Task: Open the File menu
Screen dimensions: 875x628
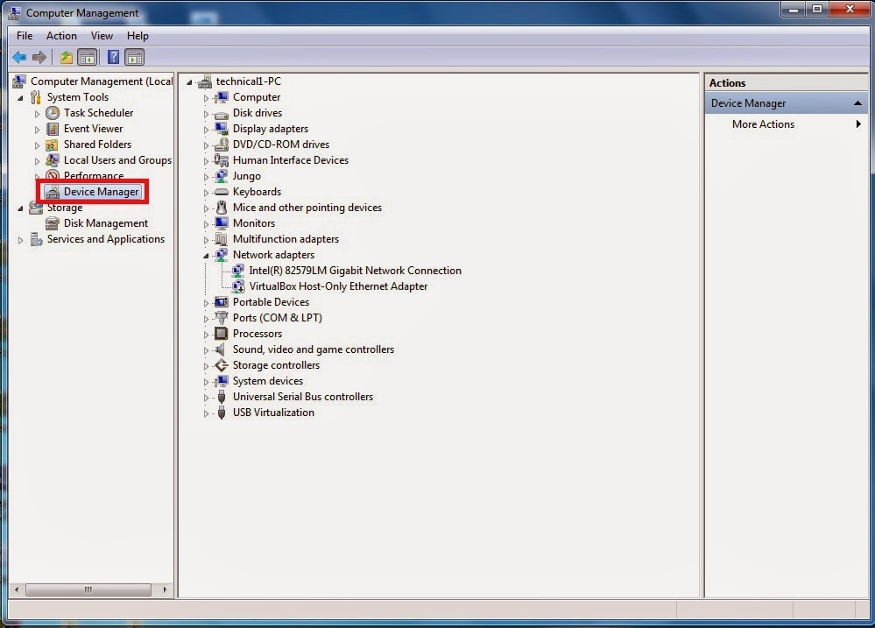Action: [x=25, y=36]
